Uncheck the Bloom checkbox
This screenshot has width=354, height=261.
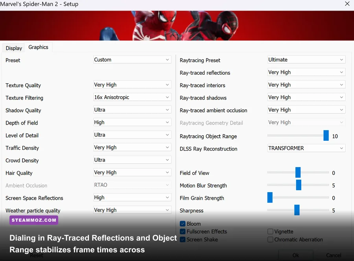click(183, 224)
